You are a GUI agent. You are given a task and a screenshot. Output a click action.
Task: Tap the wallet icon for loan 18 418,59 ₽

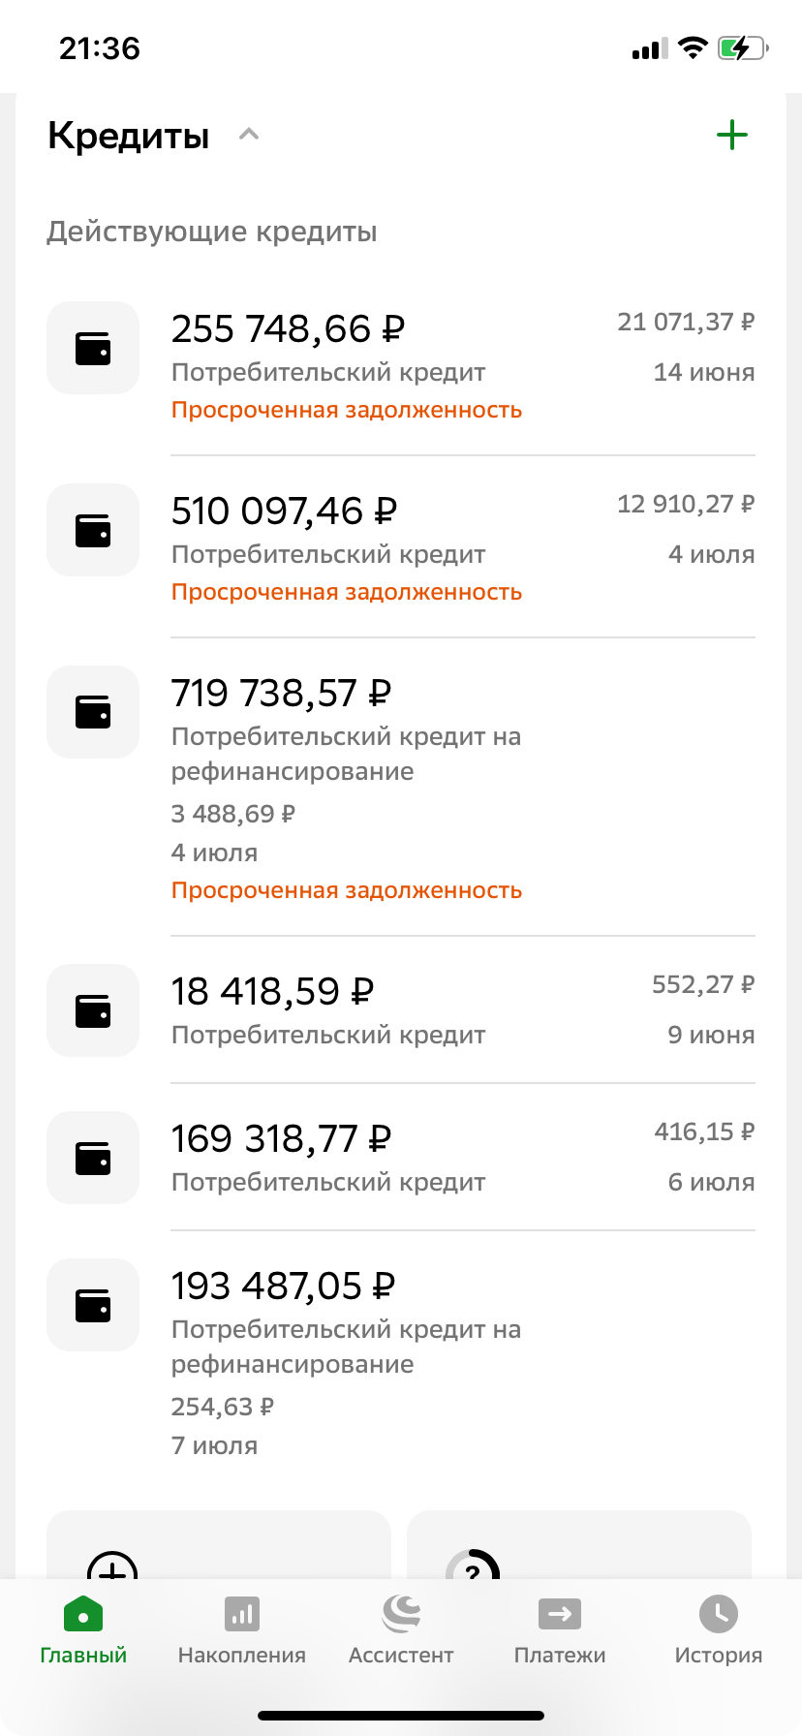click(92, 1010)
